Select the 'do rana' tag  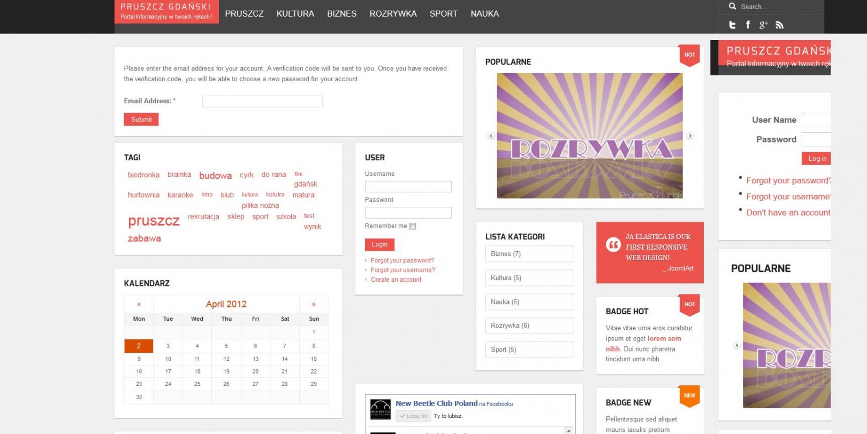point(273,175)
